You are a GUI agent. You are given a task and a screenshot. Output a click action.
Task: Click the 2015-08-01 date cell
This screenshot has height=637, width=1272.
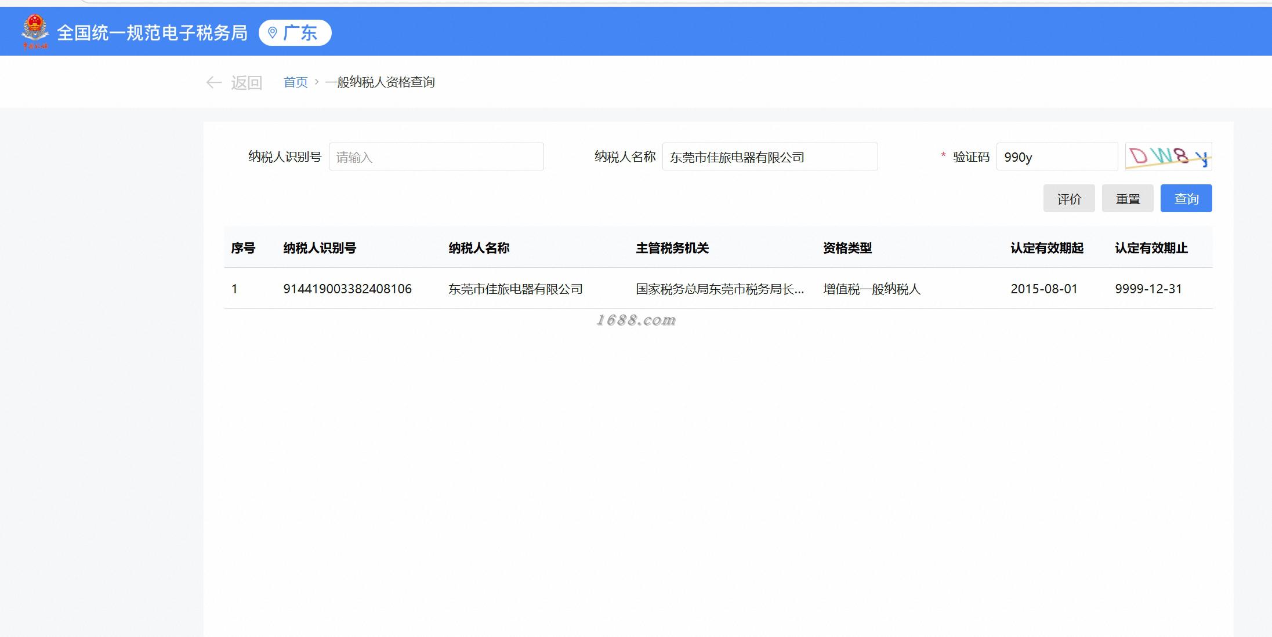1044,289
